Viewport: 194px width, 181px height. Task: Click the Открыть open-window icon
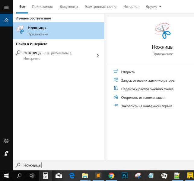[116, 71]
